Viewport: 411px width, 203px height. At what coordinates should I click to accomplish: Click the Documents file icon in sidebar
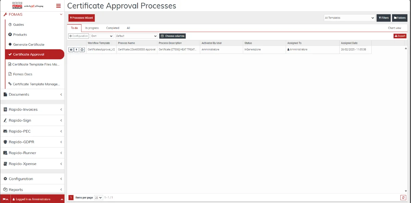point(5,94)
